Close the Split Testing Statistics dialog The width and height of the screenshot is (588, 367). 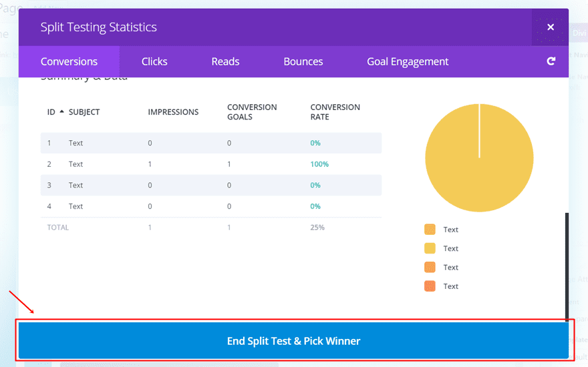[551, 27]
